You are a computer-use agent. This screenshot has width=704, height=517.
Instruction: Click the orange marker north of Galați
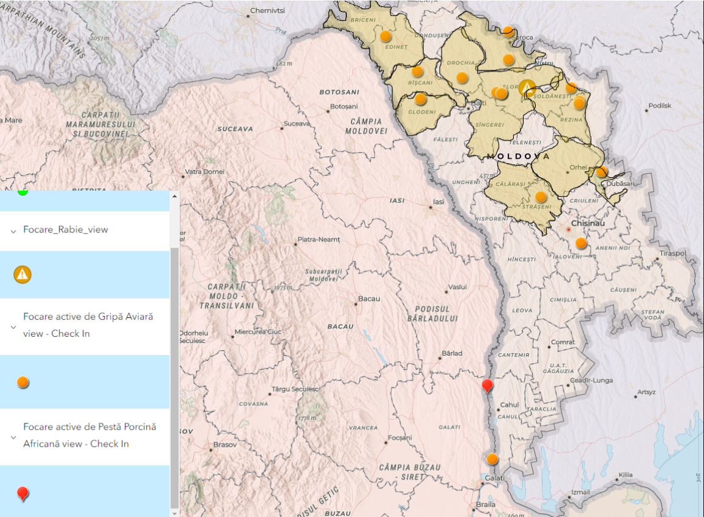492,459
